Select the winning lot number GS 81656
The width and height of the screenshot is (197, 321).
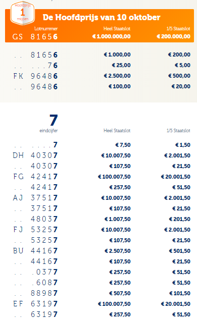[x=35, y=37]
